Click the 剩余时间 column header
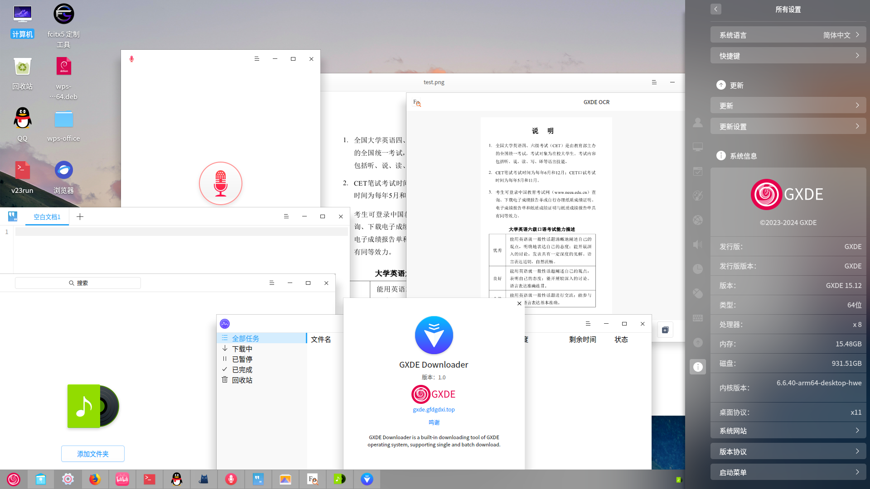 point(583,339)
